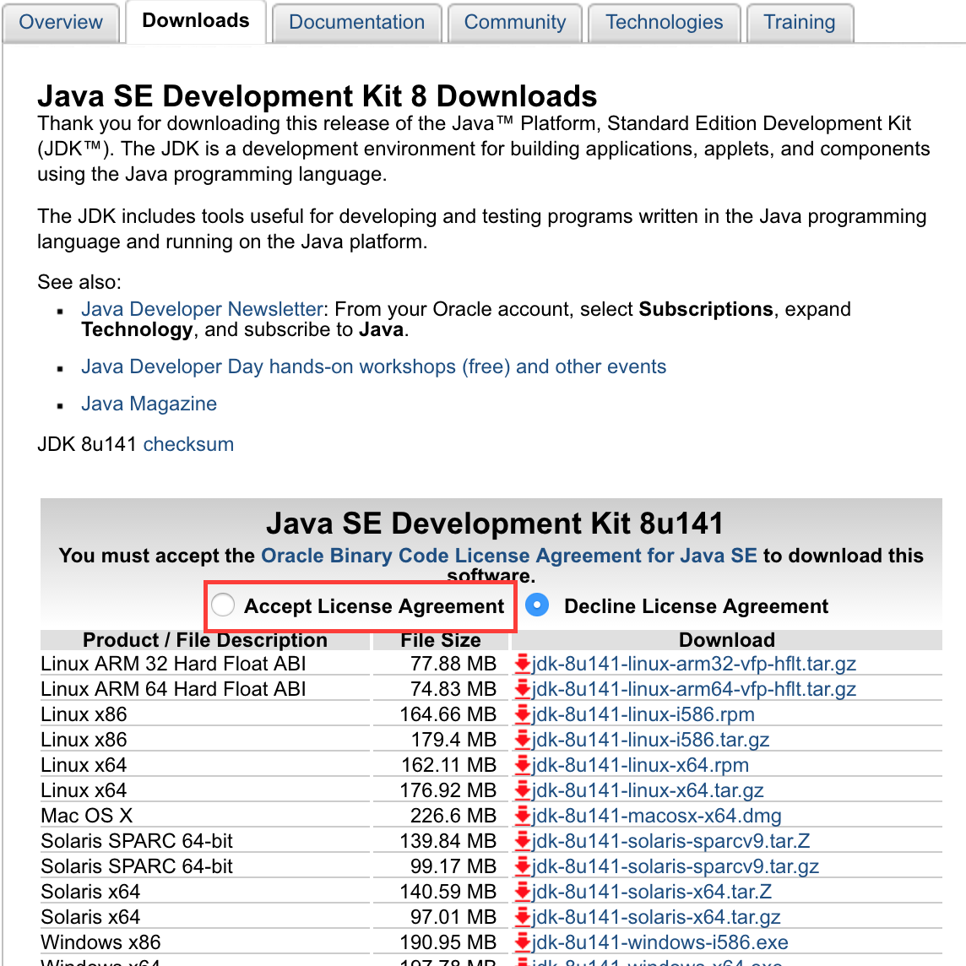Open the Community tab

tap(514, 23)
